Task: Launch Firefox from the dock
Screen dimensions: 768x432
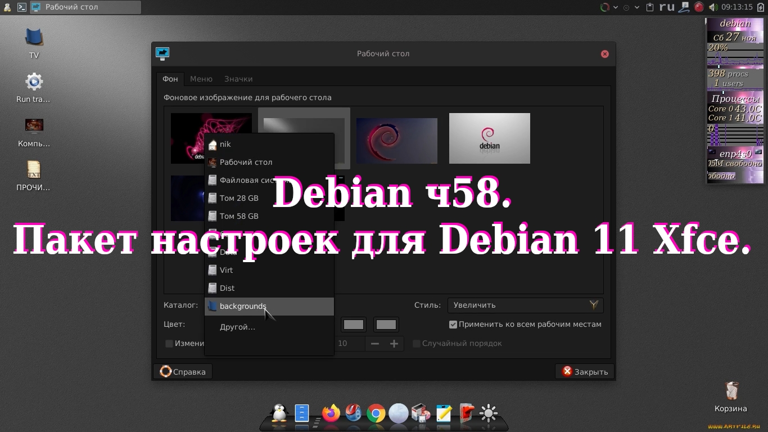Action: coord(331,413)
